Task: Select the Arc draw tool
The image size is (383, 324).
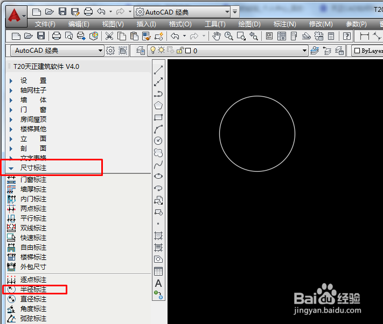Action: [x=158, y=129]
